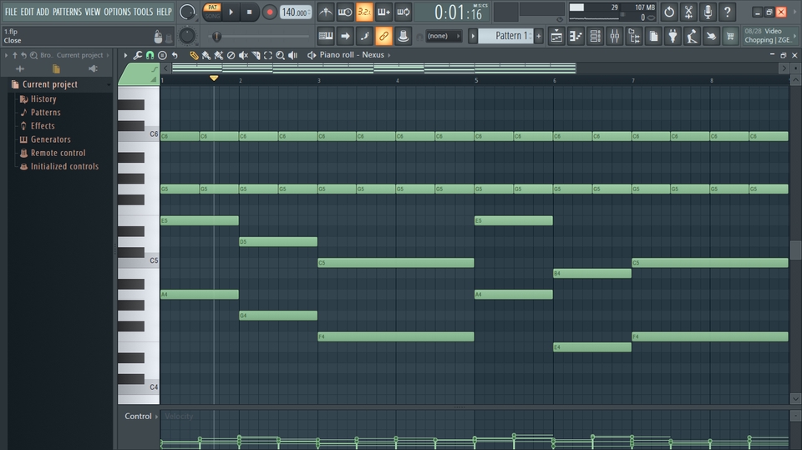Choose the Select tool dashed box
802x450 pixels.
pyautogui.click(x=268, y=55)
